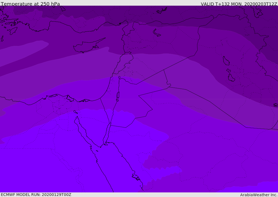Click the Dead Sea outline
The image size is (278, 197).
[x=118, y=95]
